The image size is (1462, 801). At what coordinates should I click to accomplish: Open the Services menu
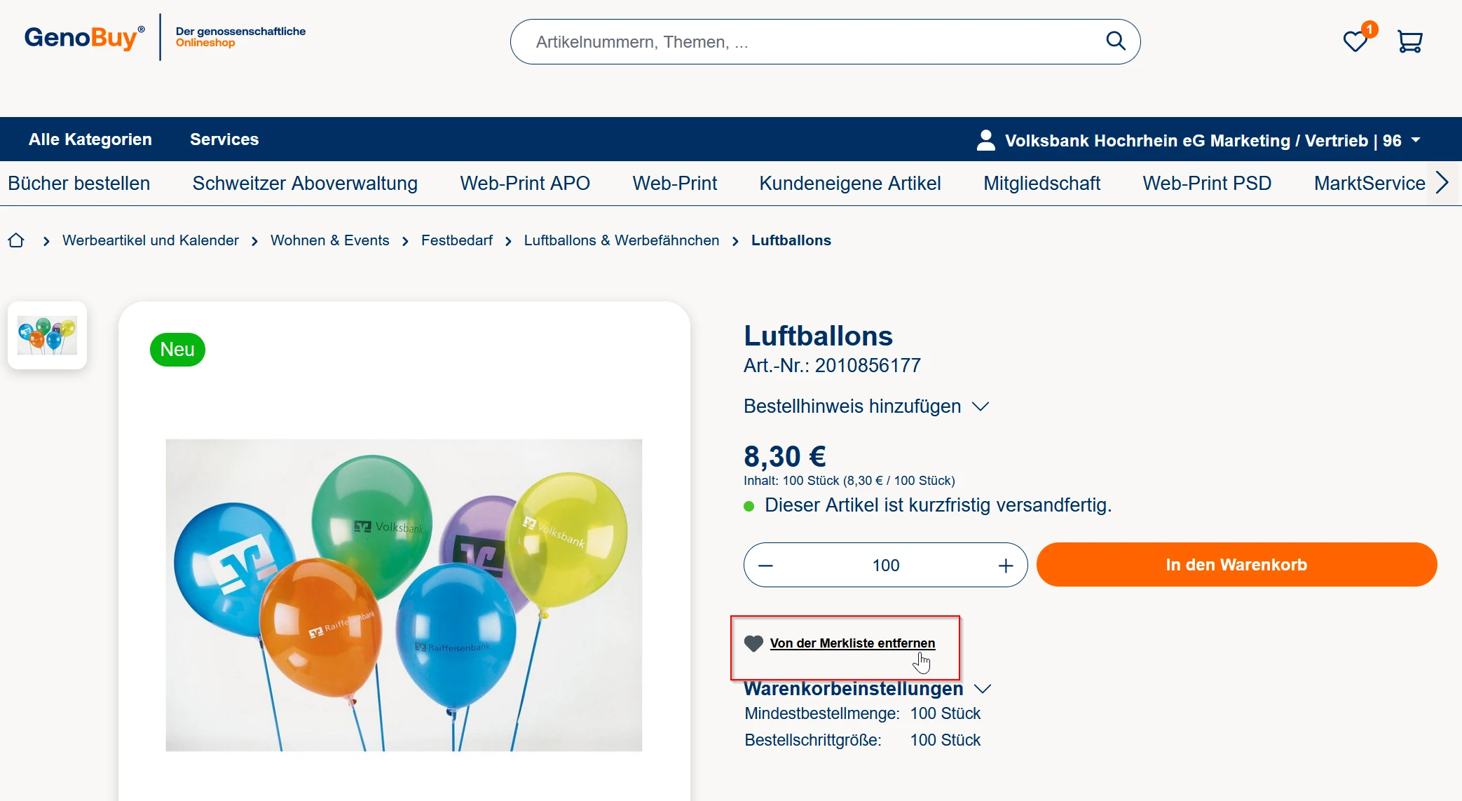224,139
